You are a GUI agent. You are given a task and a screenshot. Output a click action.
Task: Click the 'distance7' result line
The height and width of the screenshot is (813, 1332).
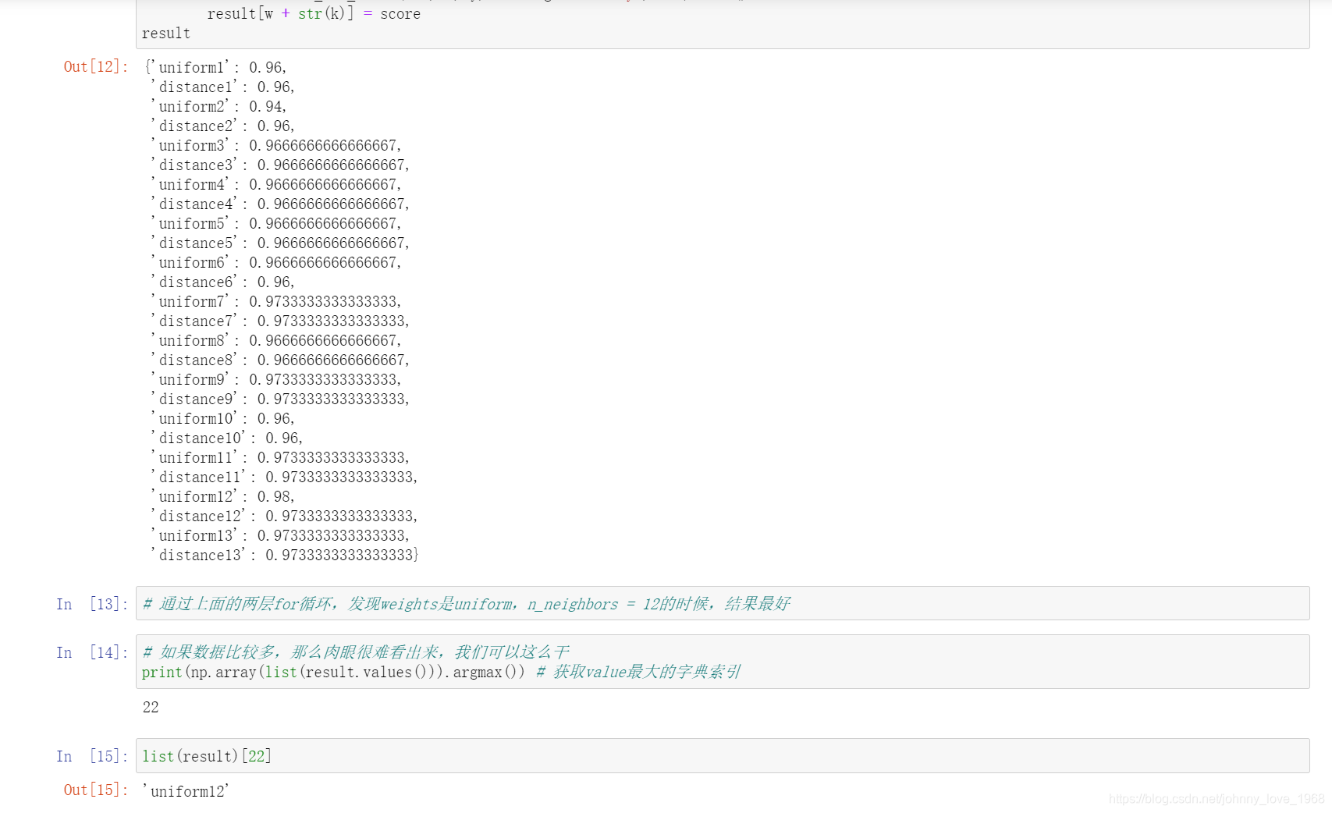pos(279,321)
